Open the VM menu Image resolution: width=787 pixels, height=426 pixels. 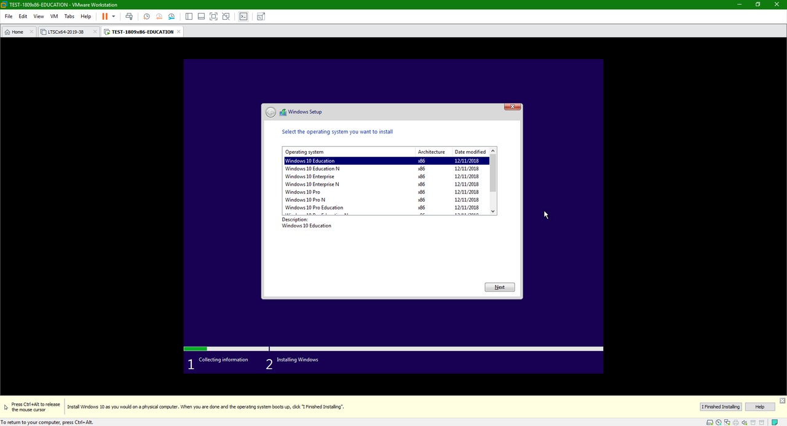tap(54, 17)
